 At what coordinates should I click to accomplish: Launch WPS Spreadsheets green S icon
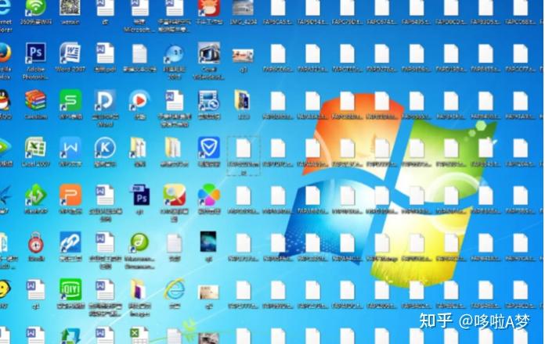coord(70,100)
